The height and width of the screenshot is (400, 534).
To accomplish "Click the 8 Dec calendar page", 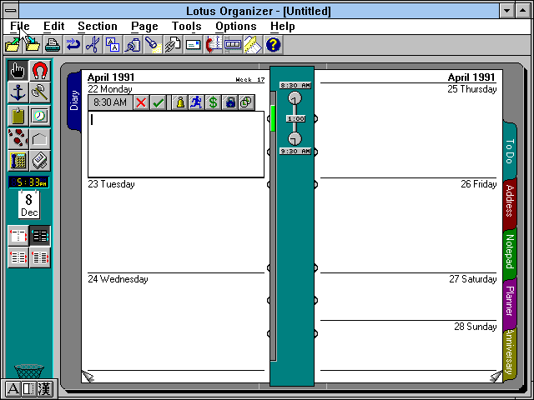I will [x=29, y=204].
